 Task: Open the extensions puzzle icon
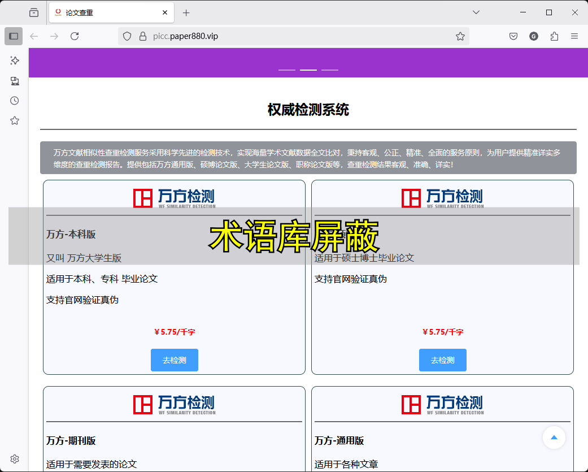pos(554,36)
